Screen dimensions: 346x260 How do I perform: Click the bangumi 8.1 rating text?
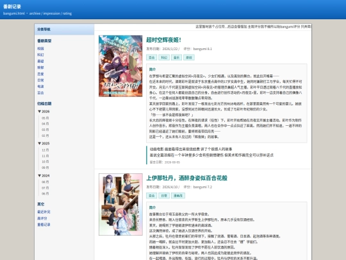pyautogui.click(x=202, y=49)
